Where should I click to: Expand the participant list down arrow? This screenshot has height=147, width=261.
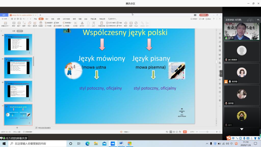pos(242,129)
